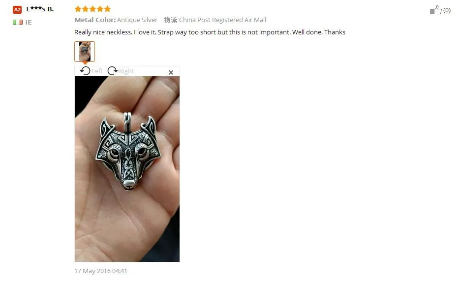Click the thumbs-up helpful icon
The width and height of the screenshot is (459, 282).
tap(435, 10)
